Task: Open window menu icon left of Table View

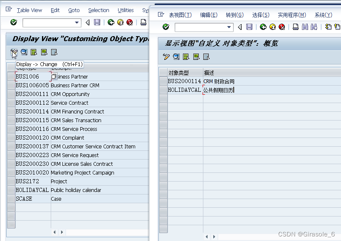Action: (x=9, y=9)
